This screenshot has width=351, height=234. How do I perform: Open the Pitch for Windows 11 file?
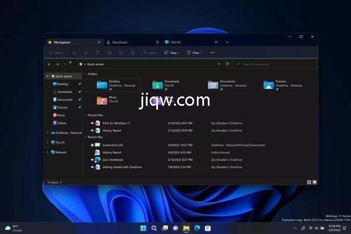[x=116, y=123]
